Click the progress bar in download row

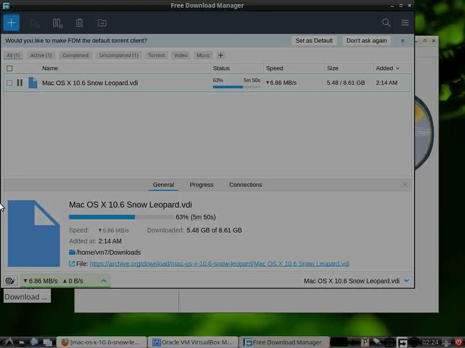[x=236, y=87]
